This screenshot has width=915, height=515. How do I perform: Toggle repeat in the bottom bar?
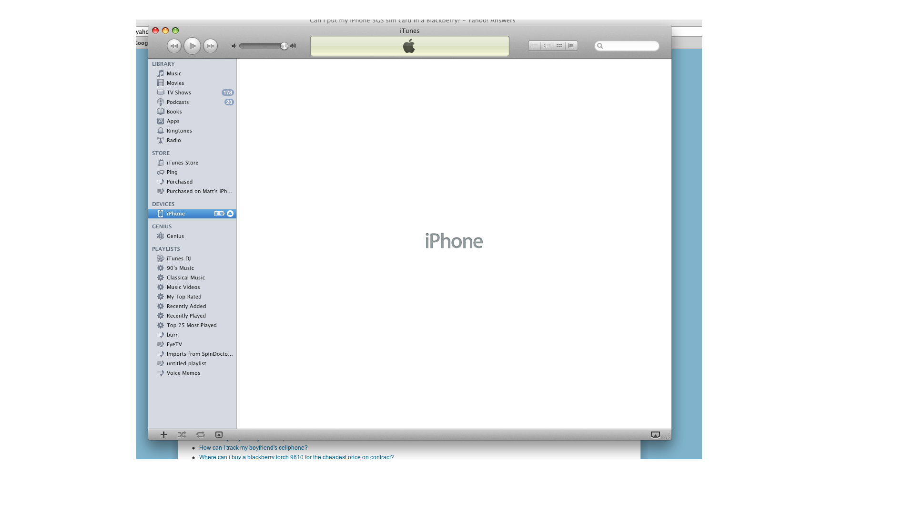click(x=201, y=434)
